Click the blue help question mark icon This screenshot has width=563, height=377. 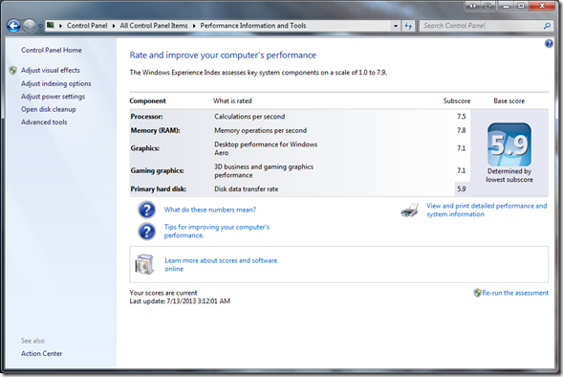pos(549,44)
